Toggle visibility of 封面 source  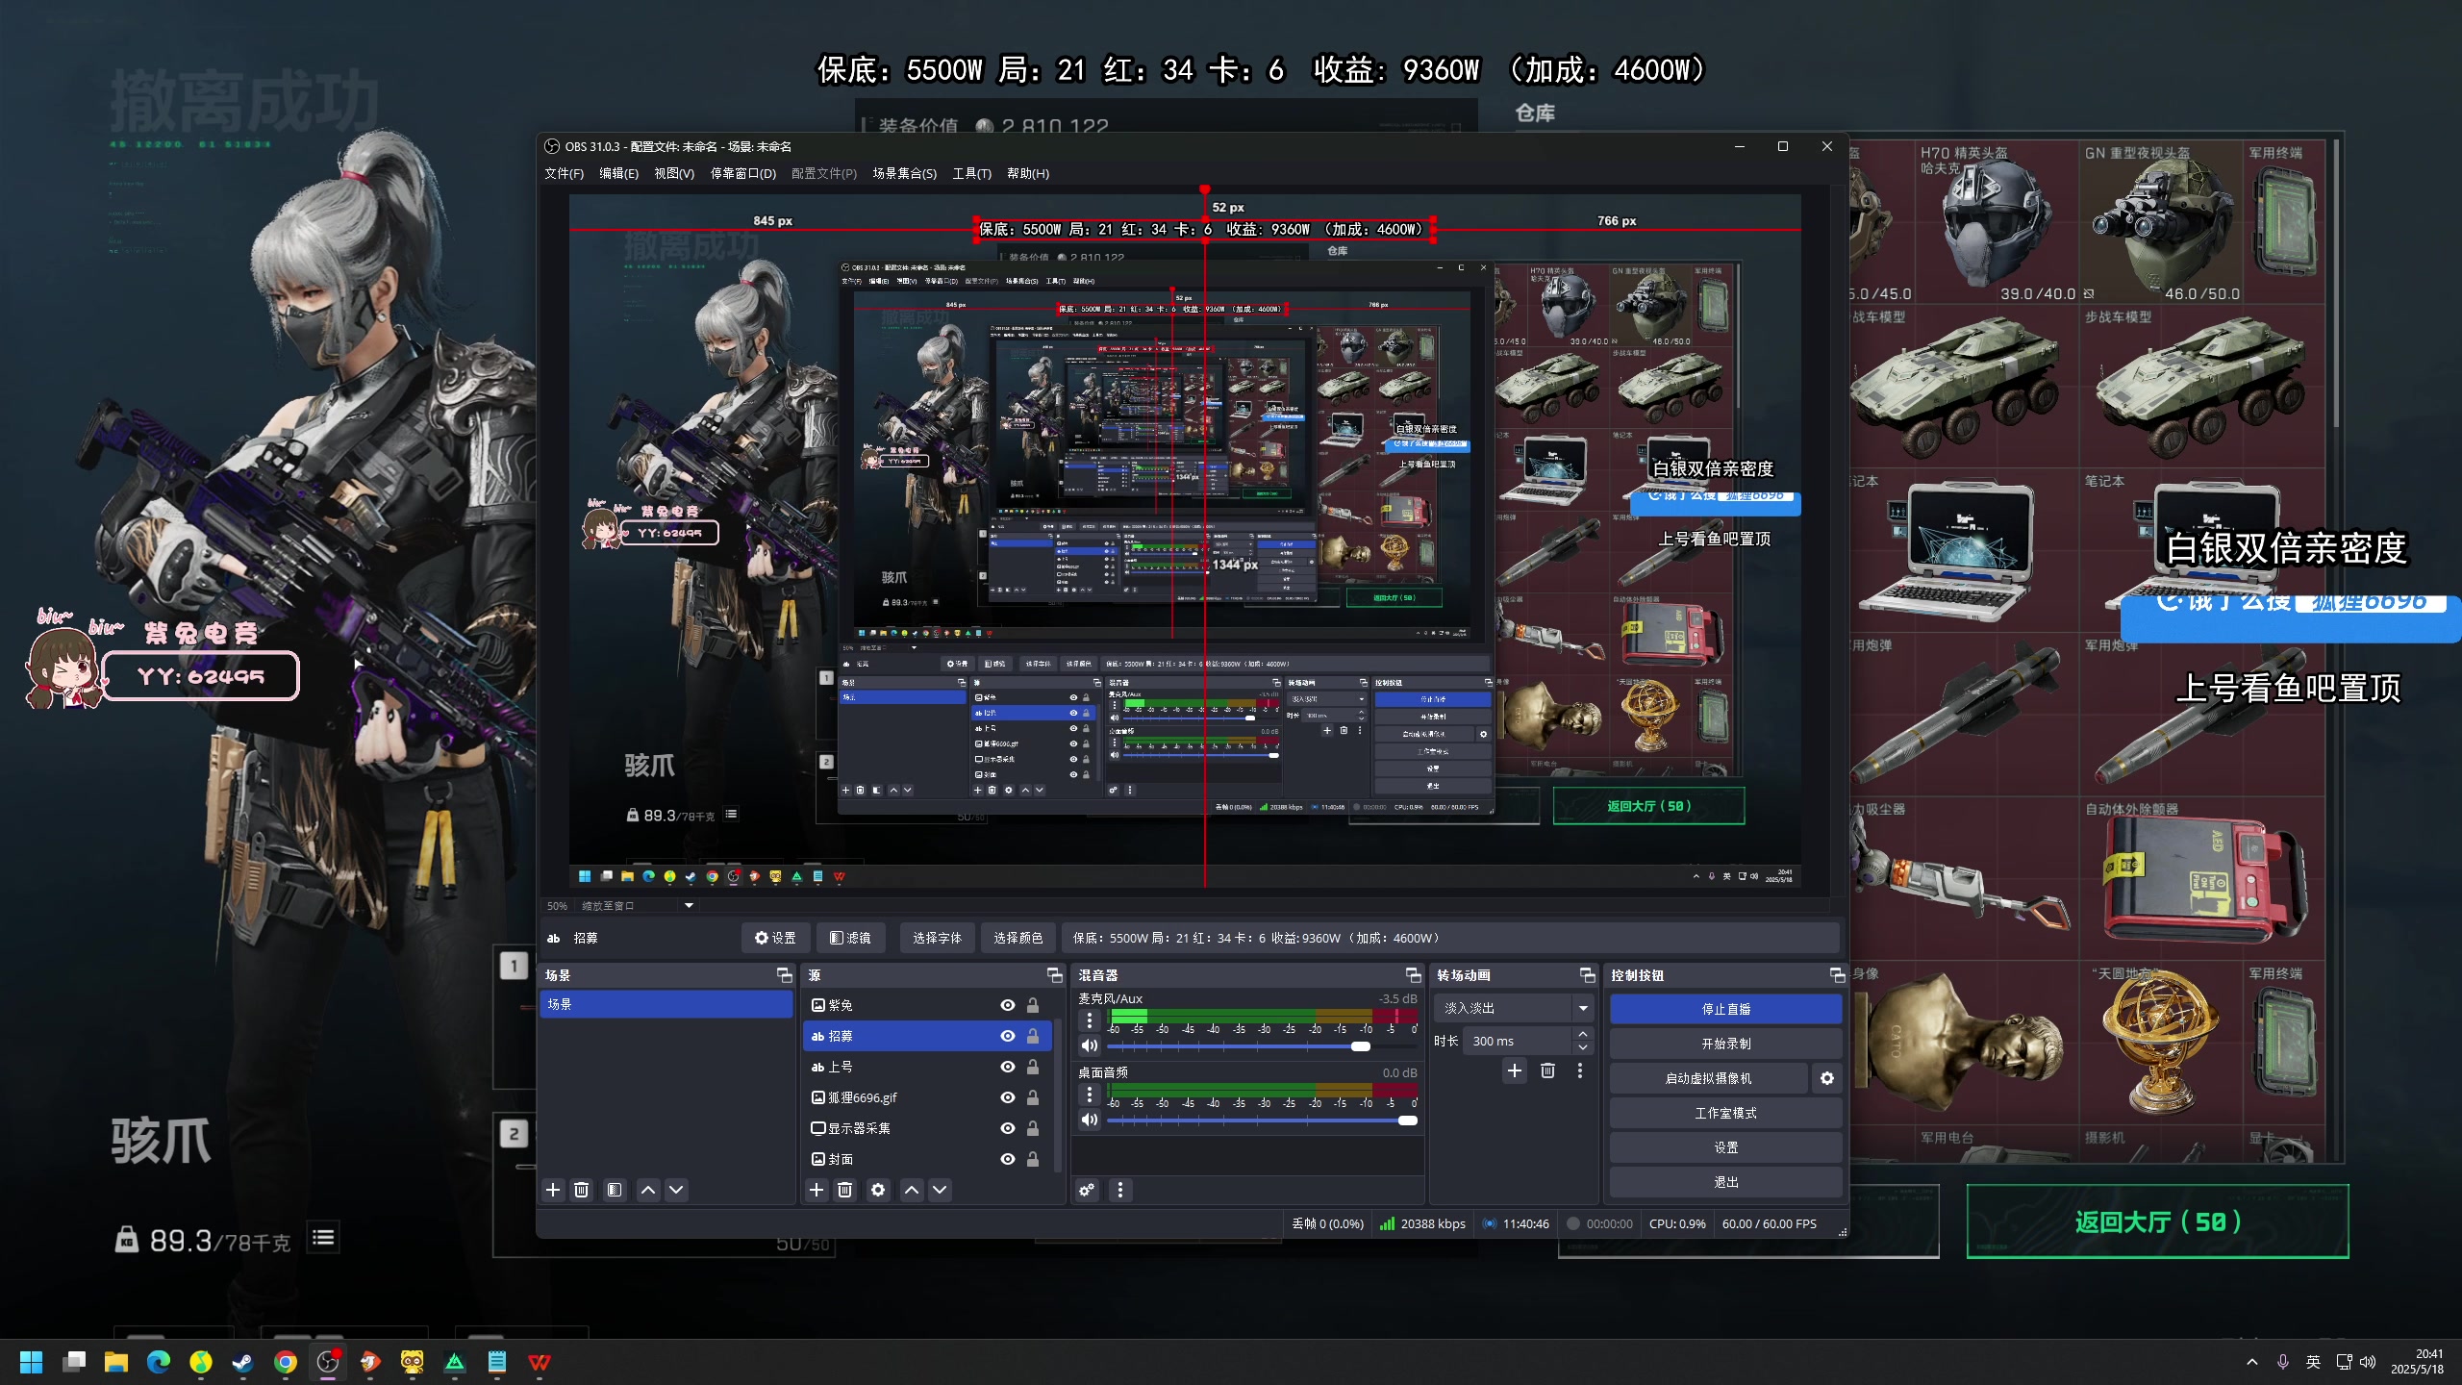[x=1008, y=1159]
